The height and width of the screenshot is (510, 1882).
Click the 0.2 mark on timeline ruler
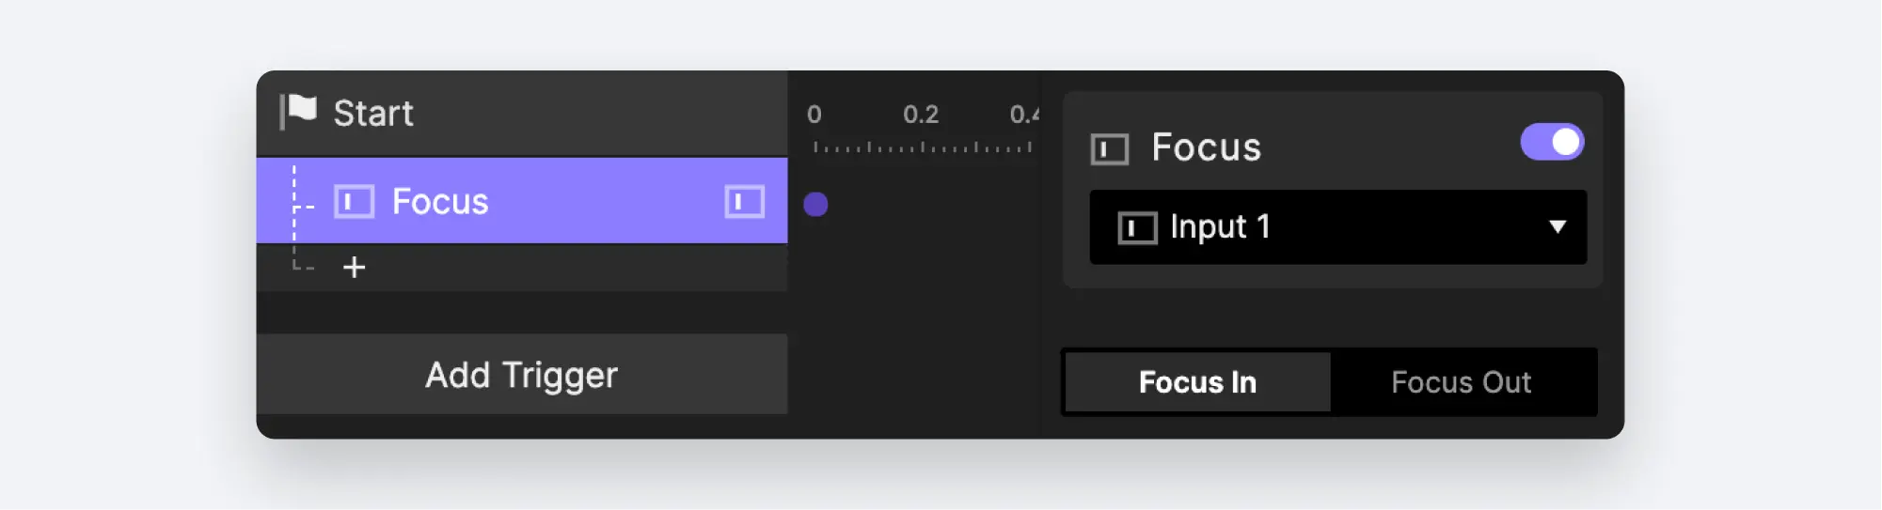(x=921, y=115)
